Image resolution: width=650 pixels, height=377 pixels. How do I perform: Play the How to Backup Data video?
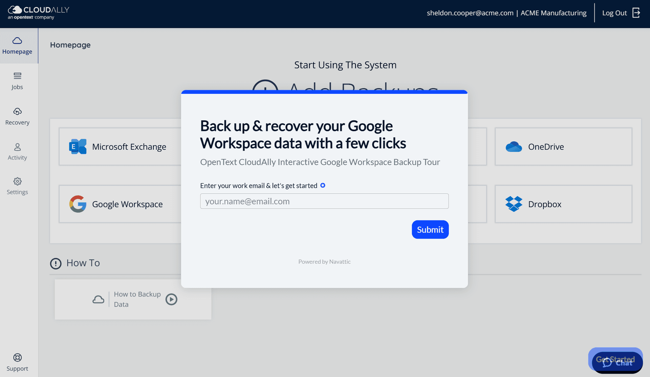pos(171,299)
